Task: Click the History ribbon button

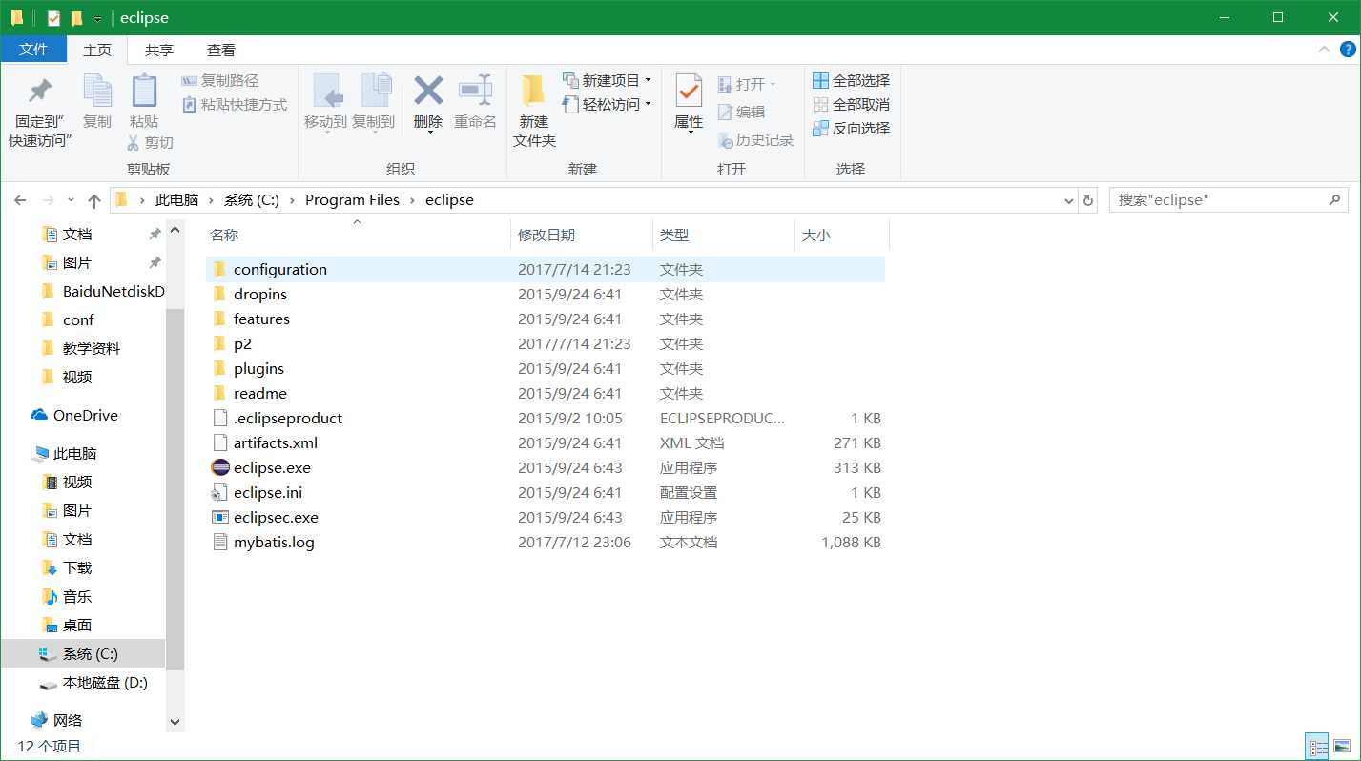Action: (755, 140)
